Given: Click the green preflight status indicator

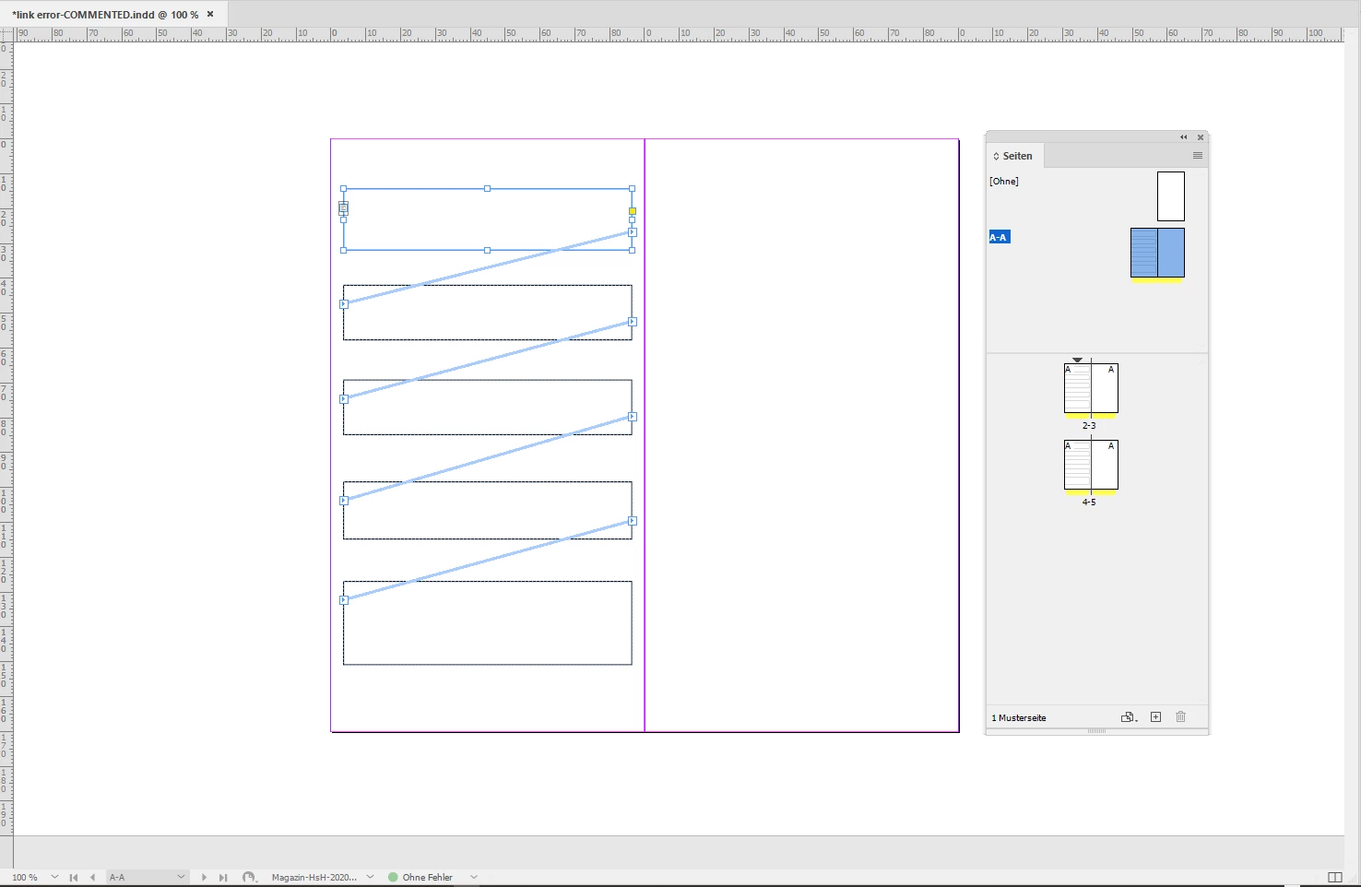Looking at the screenshot, I should [x=393, y=877].
